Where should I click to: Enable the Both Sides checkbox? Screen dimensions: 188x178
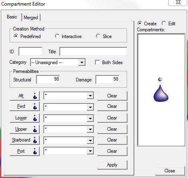pos(97,62)
